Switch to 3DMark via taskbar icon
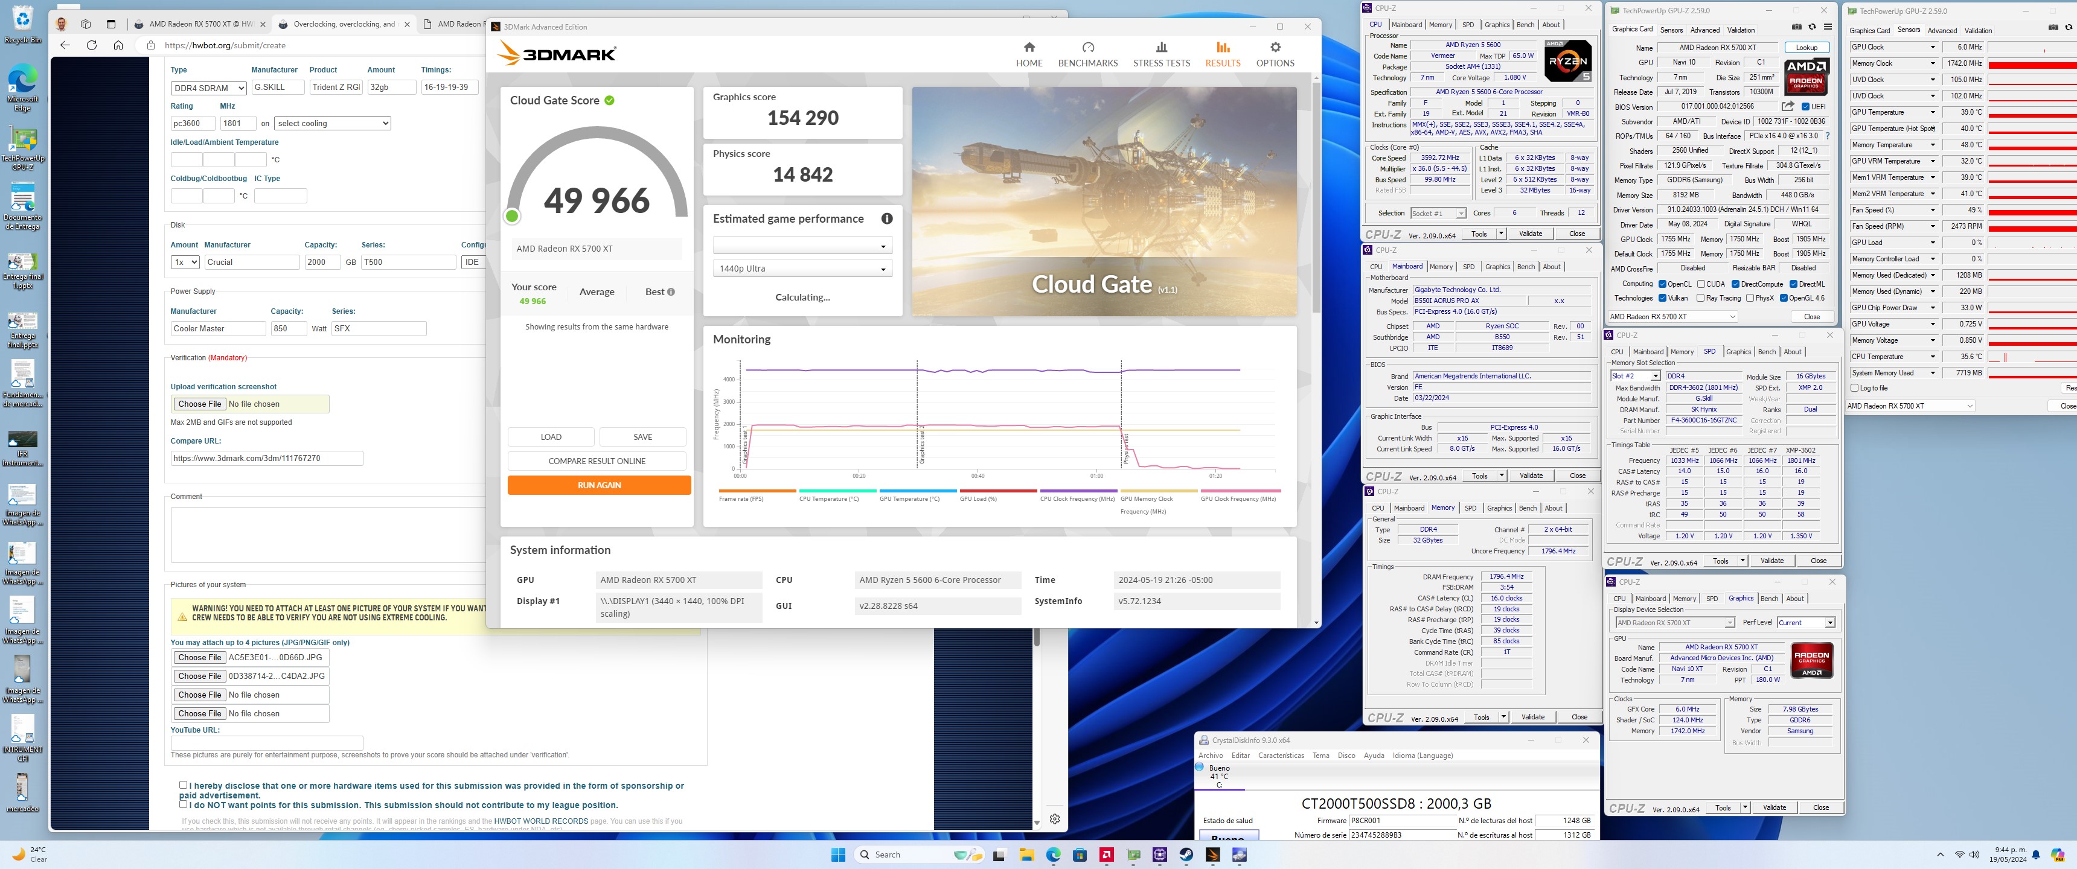Image resolution: width=2077 pixels, height=869 pixels. pos(1214,855)
